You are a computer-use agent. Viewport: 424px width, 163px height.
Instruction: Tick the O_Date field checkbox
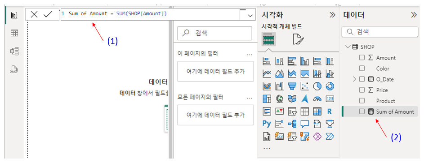pyautogui.click(x=362, y=79)
